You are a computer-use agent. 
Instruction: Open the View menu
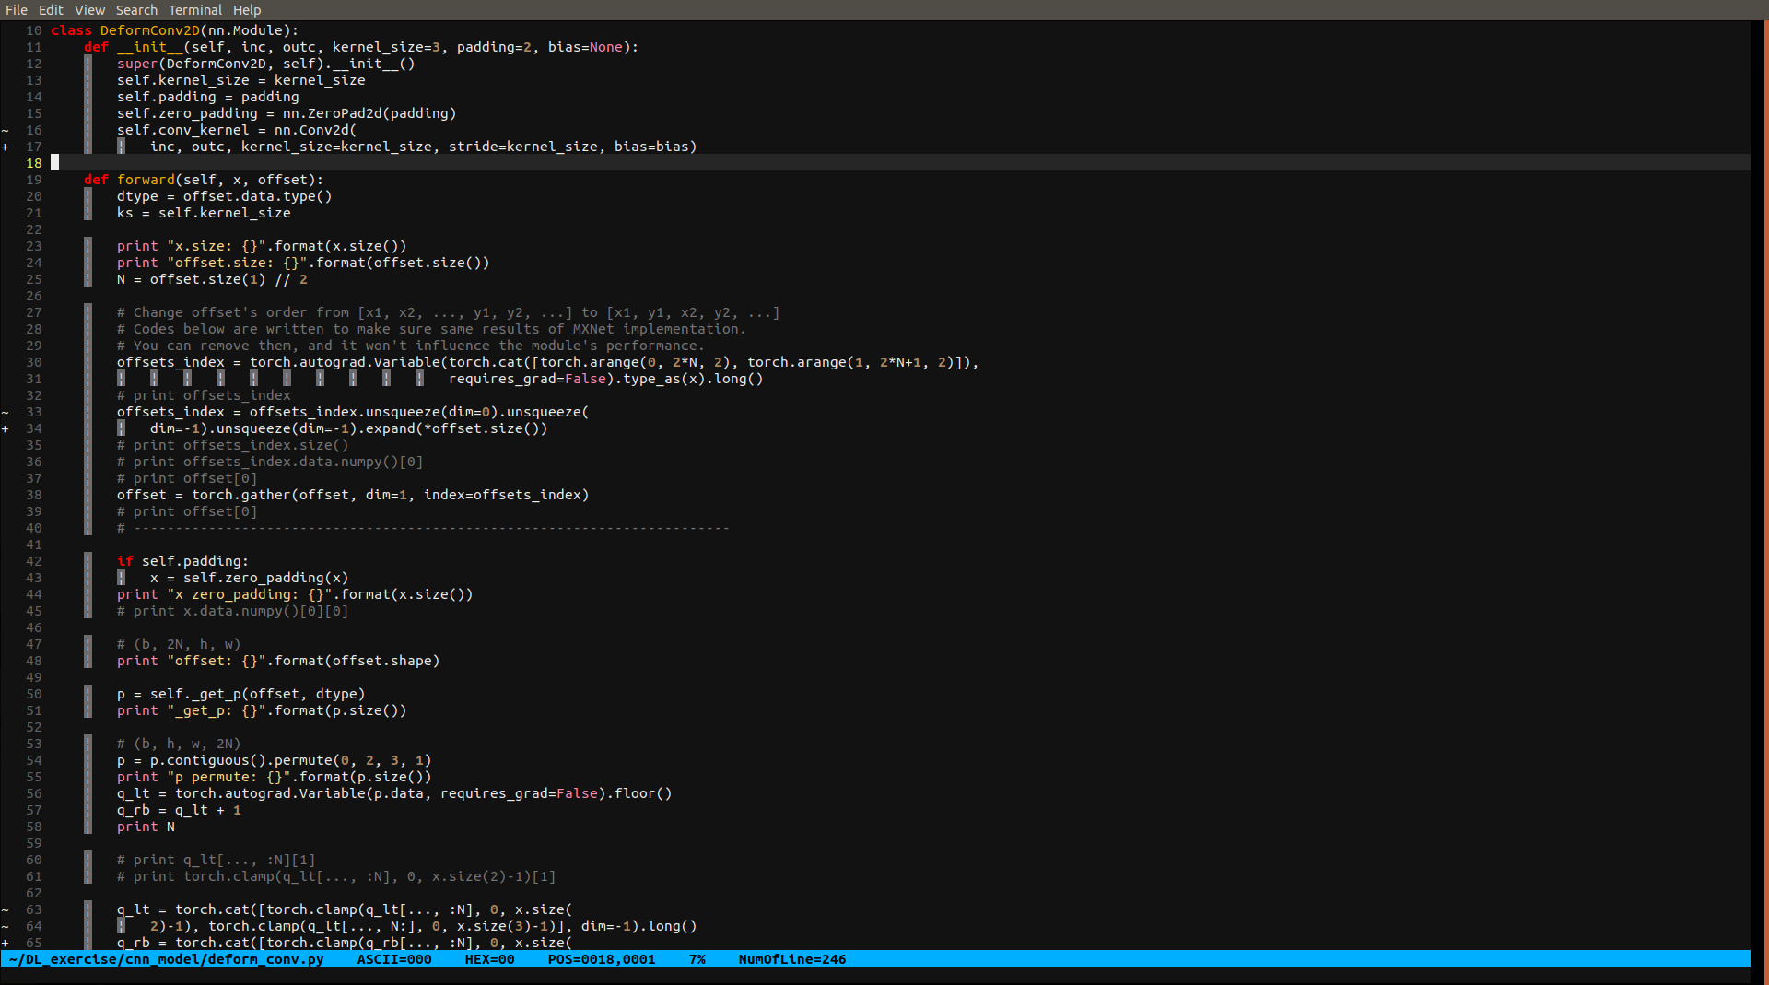tap(89, 9)
